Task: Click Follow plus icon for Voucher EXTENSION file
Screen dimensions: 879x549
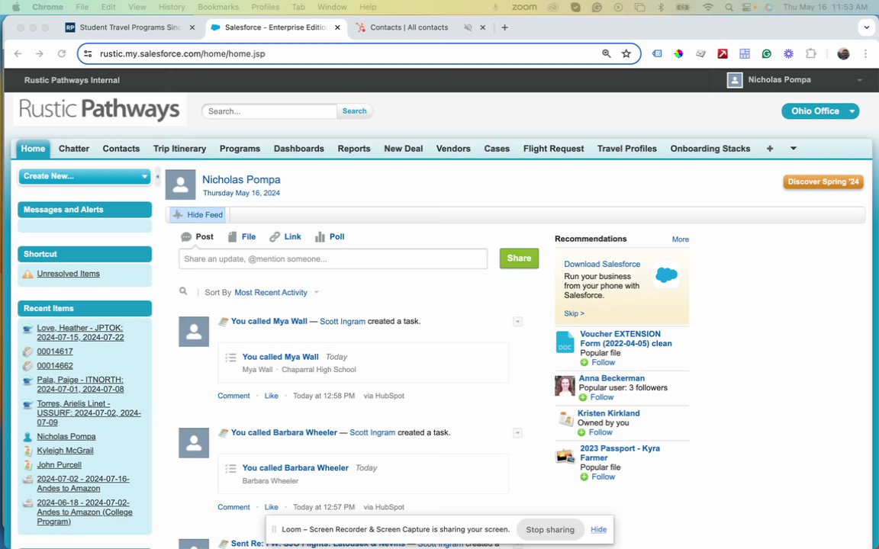Action: pos(584,362)
